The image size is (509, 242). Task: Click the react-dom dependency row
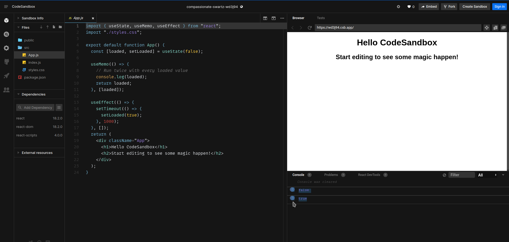pyautogui.click(x=39, y=127)
